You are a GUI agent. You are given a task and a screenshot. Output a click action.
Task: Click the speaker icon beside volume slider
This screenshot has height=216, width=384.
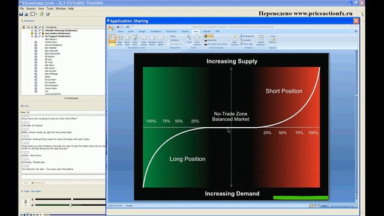[x=32, y=205]
